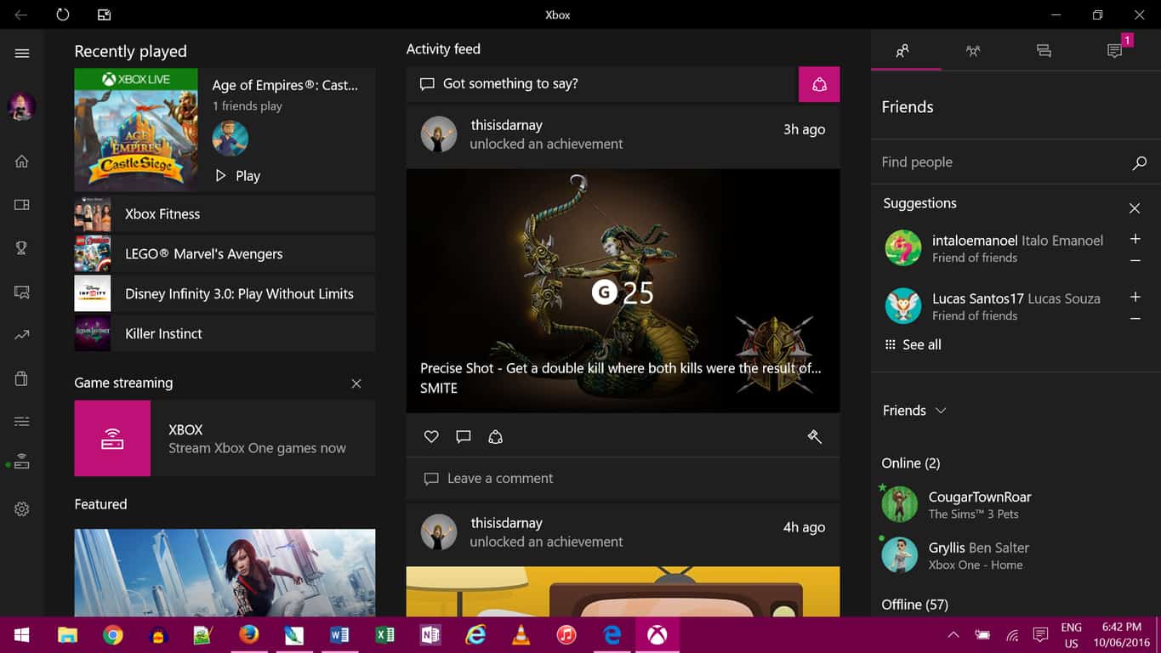Remove intaloemanoel suggestion
Viewport: 1161px width, 653px height.
pos(1135,260)
